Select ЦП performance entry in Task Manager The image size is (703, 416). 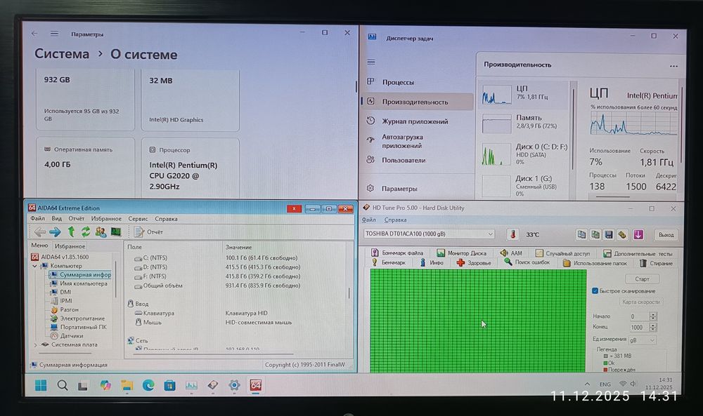click(524, 93)
